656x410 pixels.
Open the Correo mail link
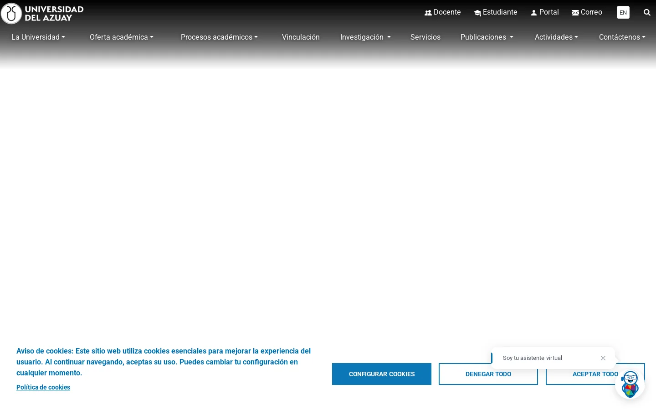tap(587, 12)
